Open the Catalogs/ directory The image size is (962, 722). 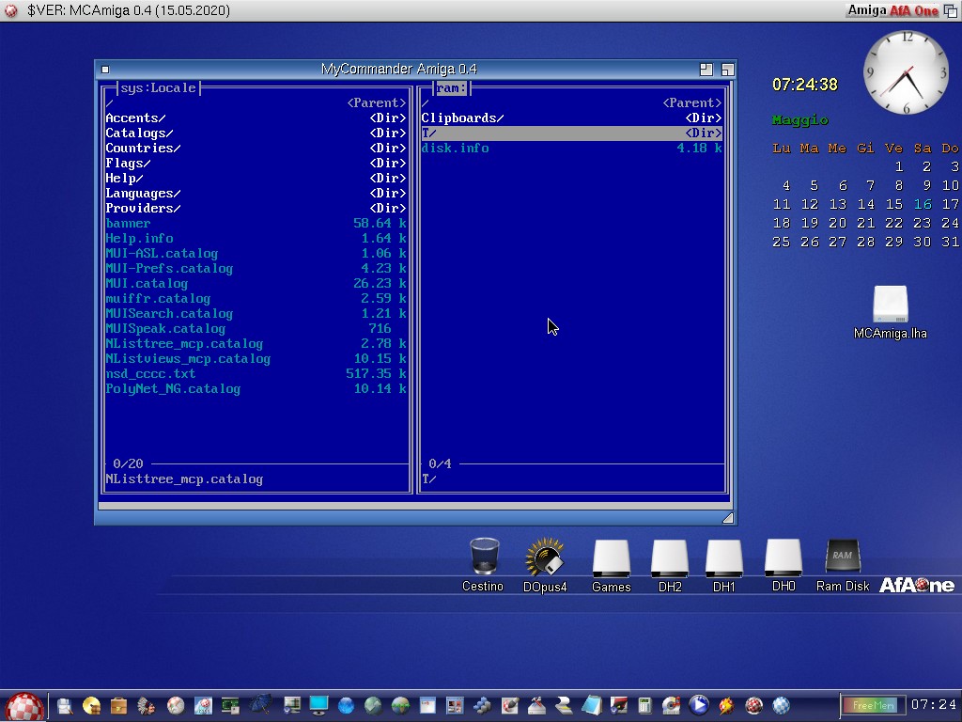point(139,133)
